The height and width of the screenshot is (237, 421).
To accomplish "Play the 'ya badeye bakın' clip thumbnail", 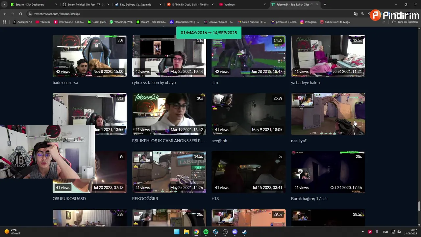I will (328, 56).
